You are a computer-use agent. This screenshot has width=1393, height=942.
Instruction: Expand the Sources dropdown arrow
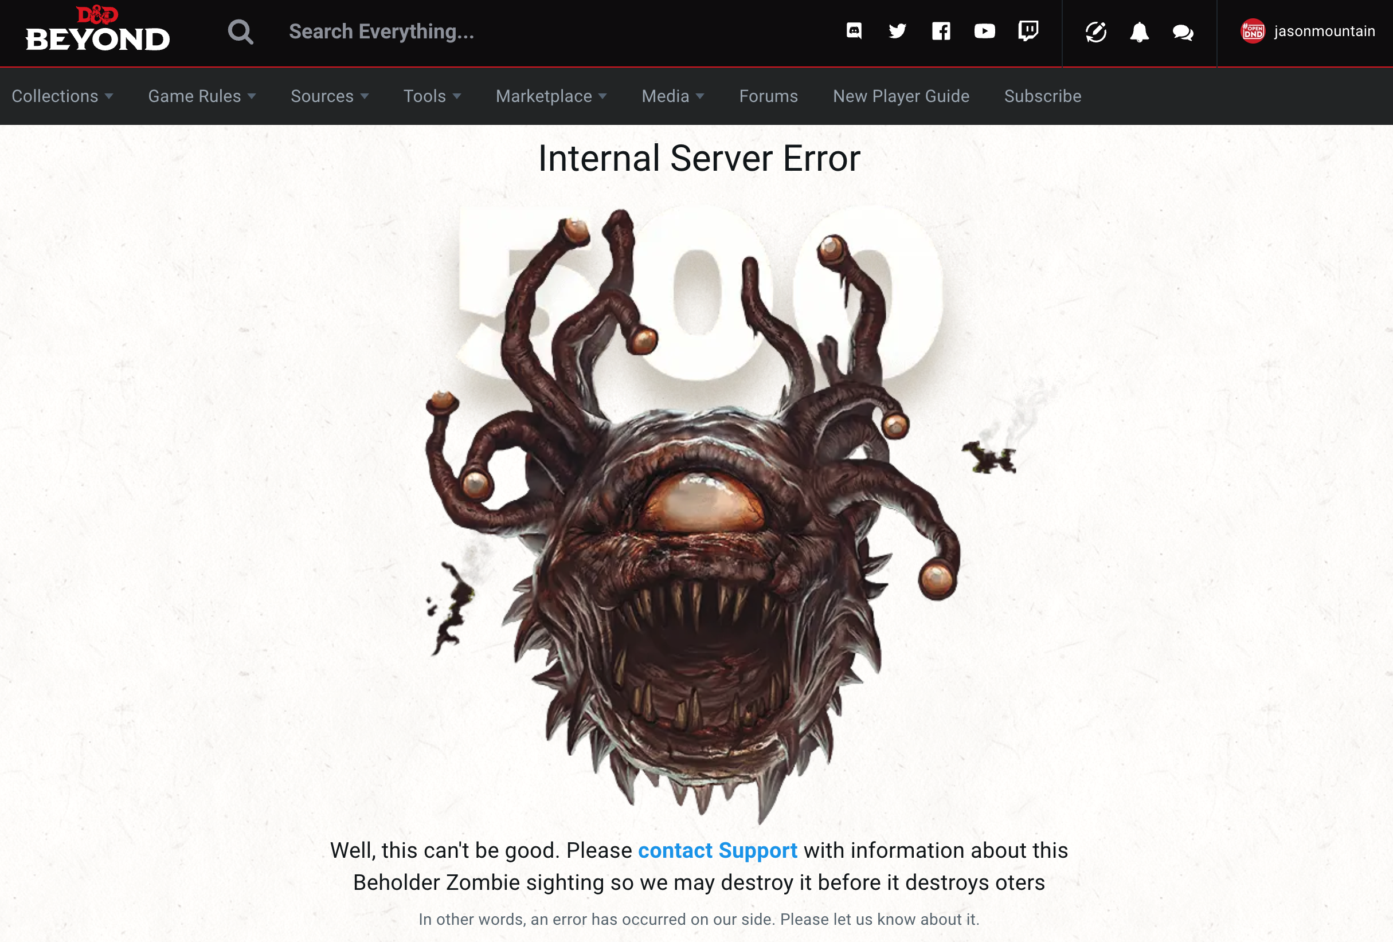tap(365, 96)
